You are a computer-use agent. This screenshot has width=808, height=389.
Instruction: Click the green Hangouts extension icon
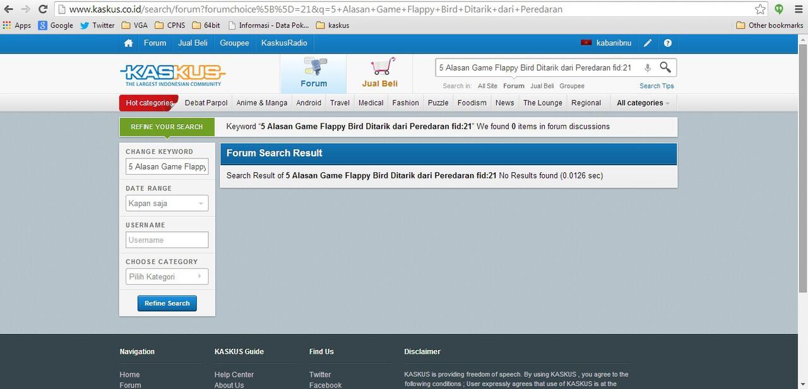[779, 9]
